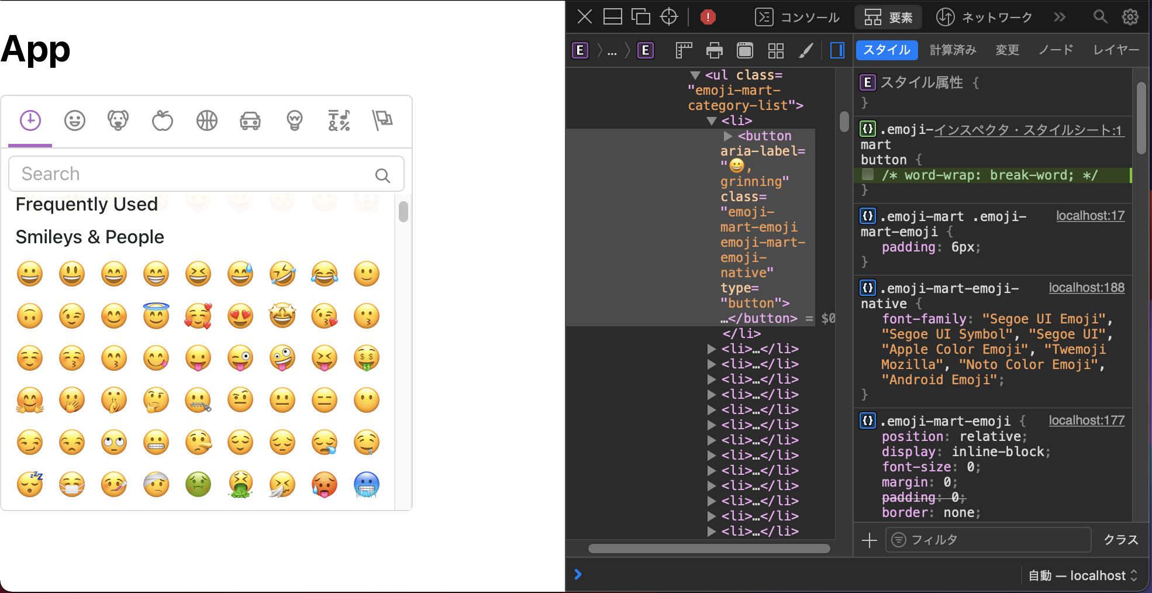Collapse the emoji-mart-category-list ul node
Viewport: 1152px width, 593px height.
[x=696, y=75]
